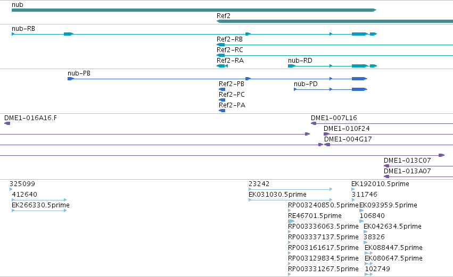Screen dimensions: 453x277
Task: Select the 412640 EST feature line
Action: coord(39,200)
